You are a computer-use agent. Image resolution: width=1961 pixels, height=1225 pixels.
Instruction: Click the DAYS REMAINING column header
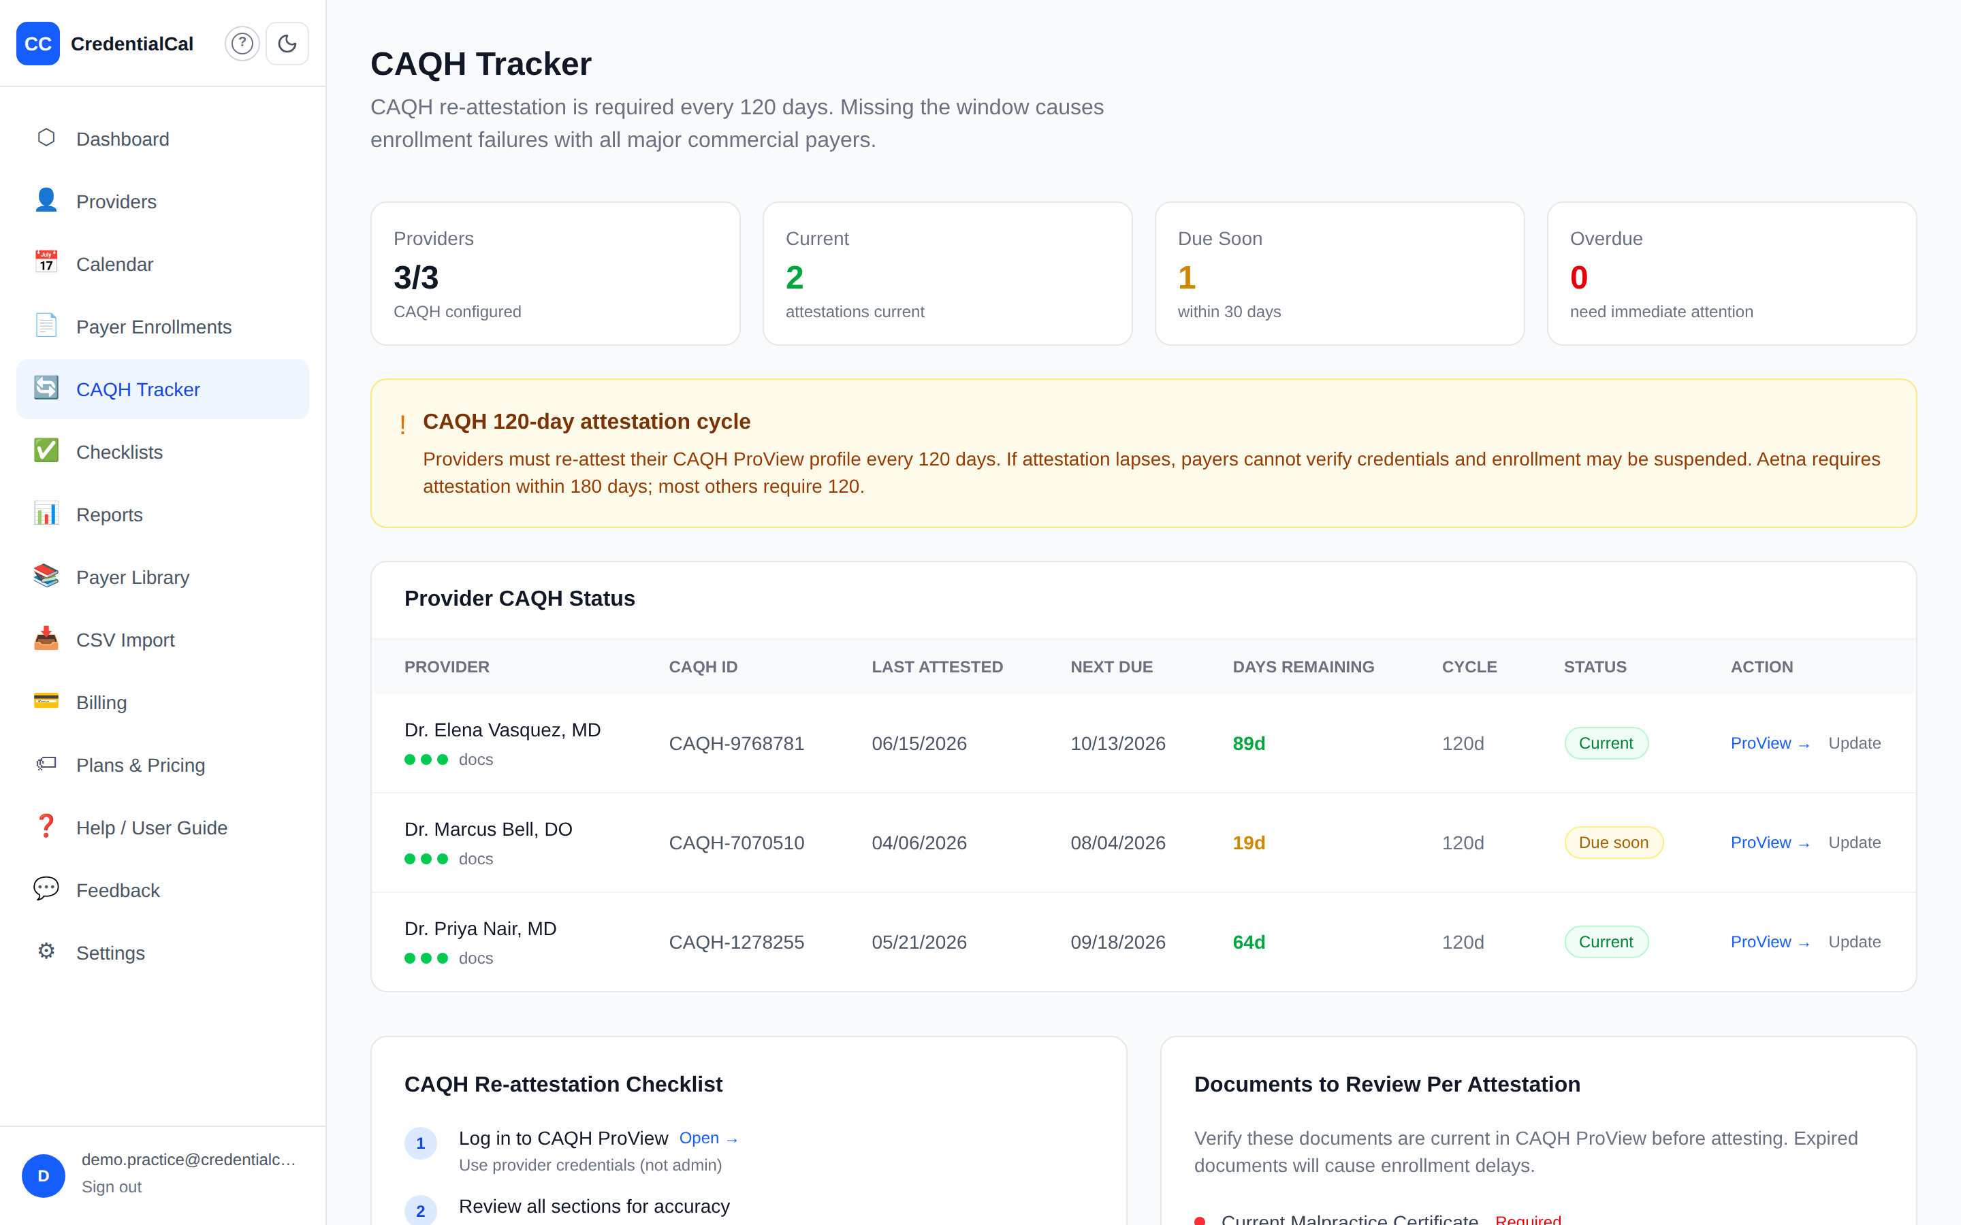(x=1303, y=667)
